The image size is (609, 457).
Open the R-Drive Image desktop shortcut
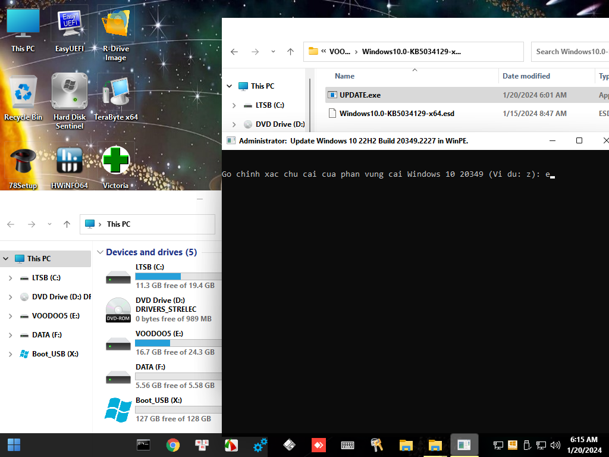point(115,34)
